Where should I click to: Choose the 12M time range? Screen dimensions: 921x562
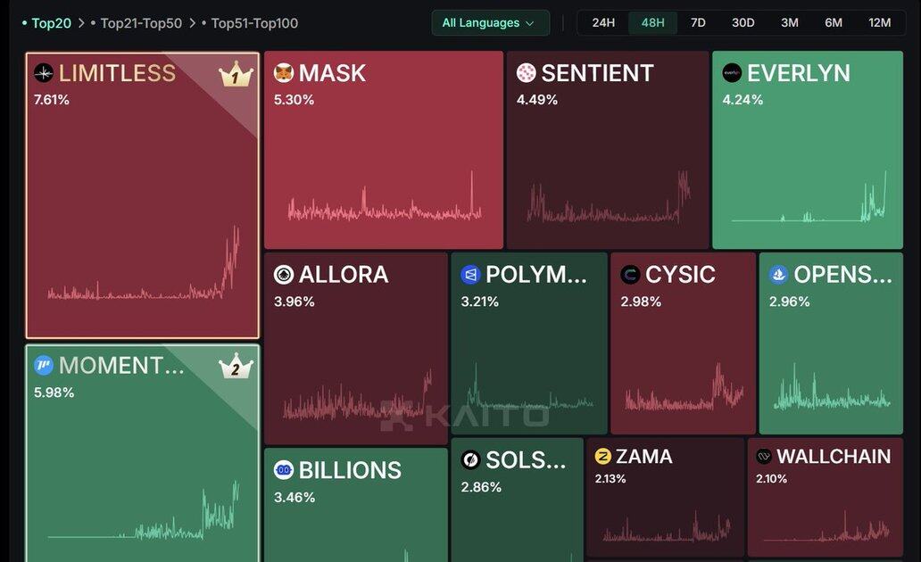[879, 22]
